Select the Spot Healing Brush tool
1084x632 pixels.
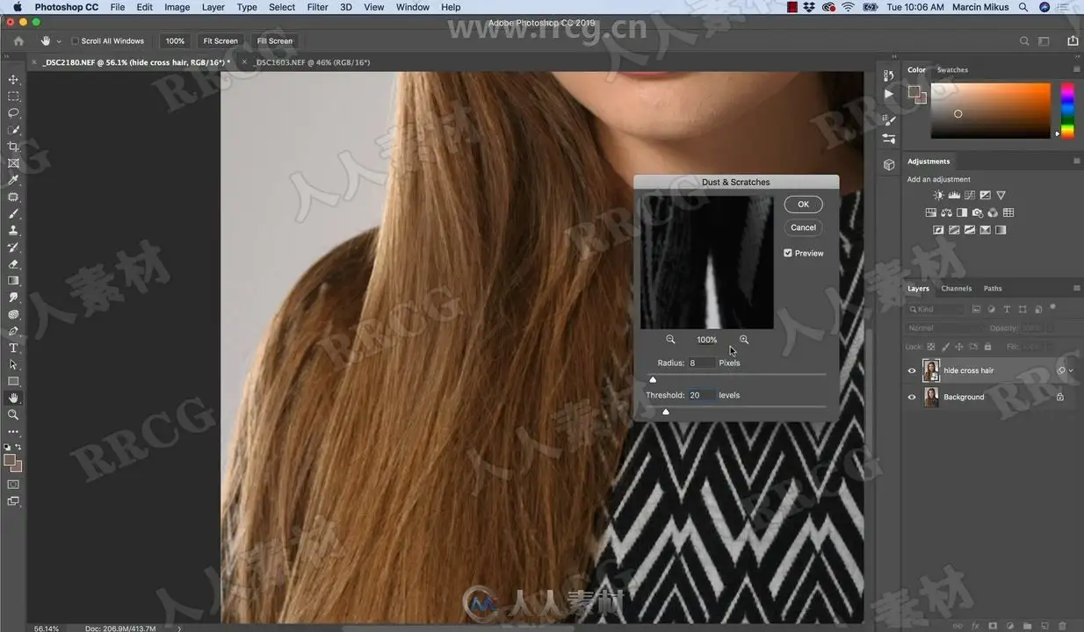click(13, 197)
